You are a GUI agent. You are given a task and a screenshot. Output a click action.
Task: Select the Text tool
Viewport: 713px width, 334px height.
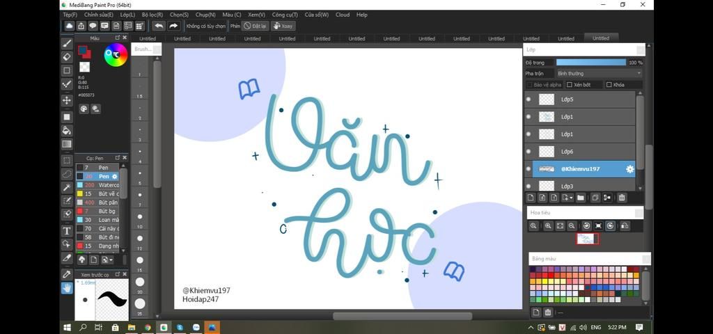click(x=67, y=231)
